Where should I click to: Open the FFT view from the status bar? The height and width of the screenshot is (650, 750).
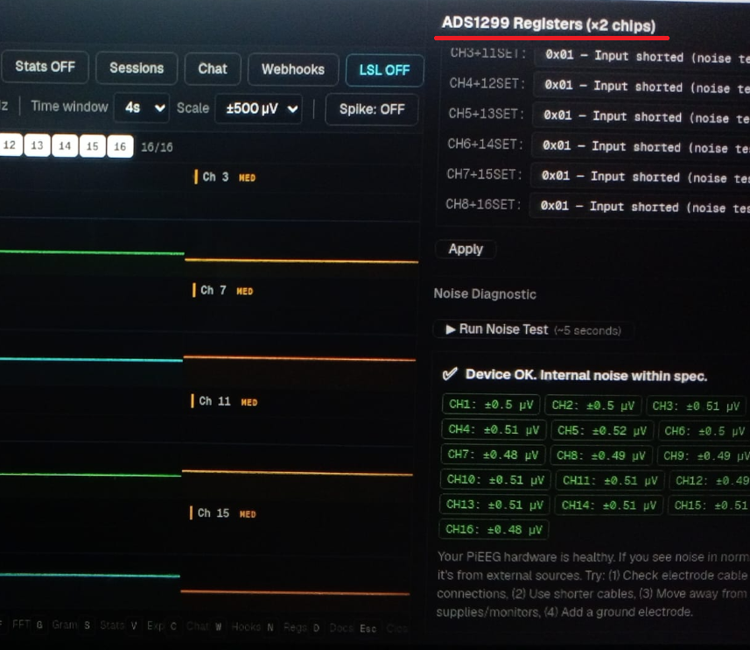[x=19, y=628]
